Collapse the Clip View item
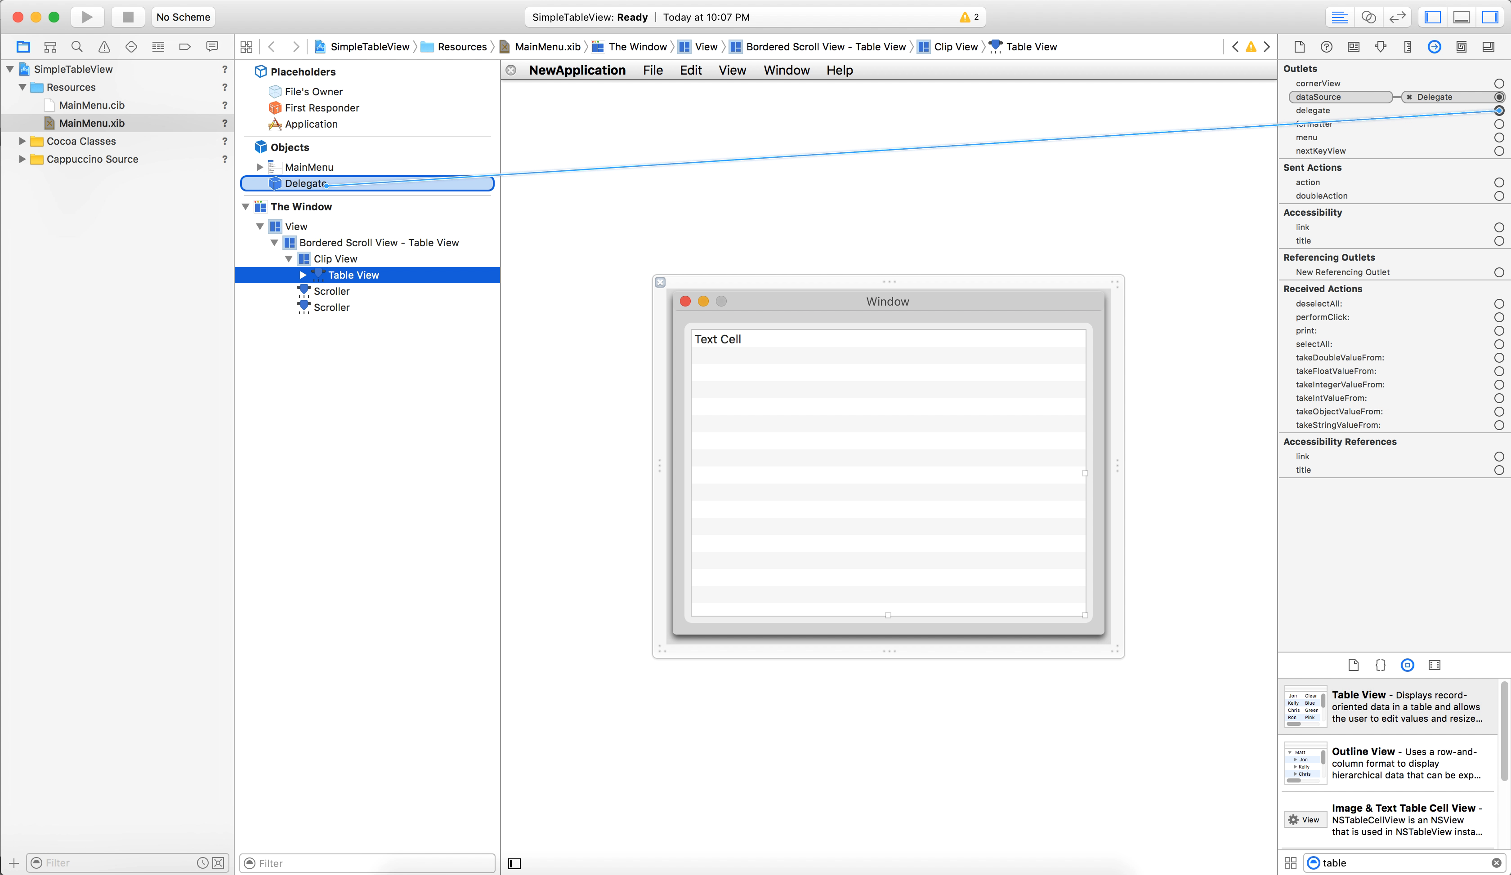1511x875 pixels. (288, 259)
